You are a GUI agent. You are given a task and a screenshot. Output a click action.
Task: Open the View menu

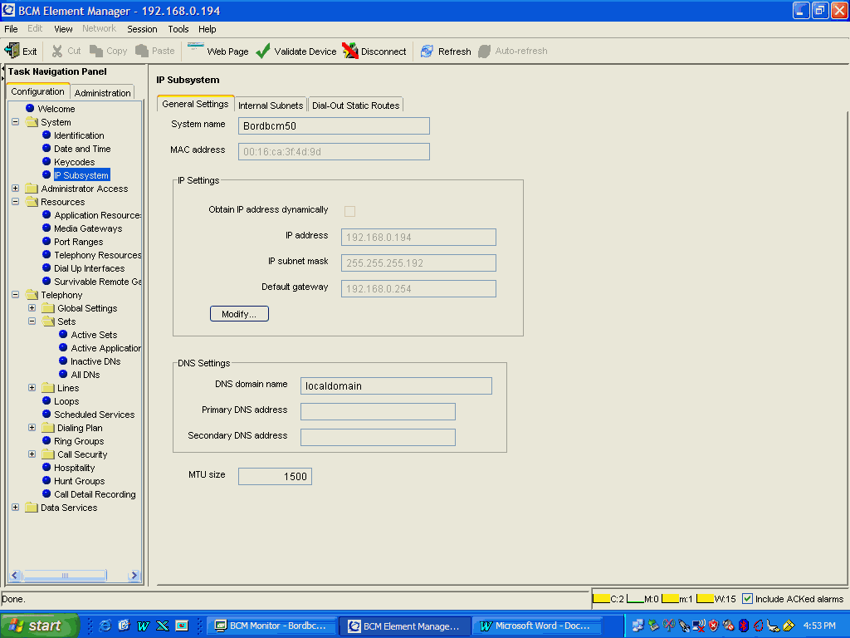63,29
